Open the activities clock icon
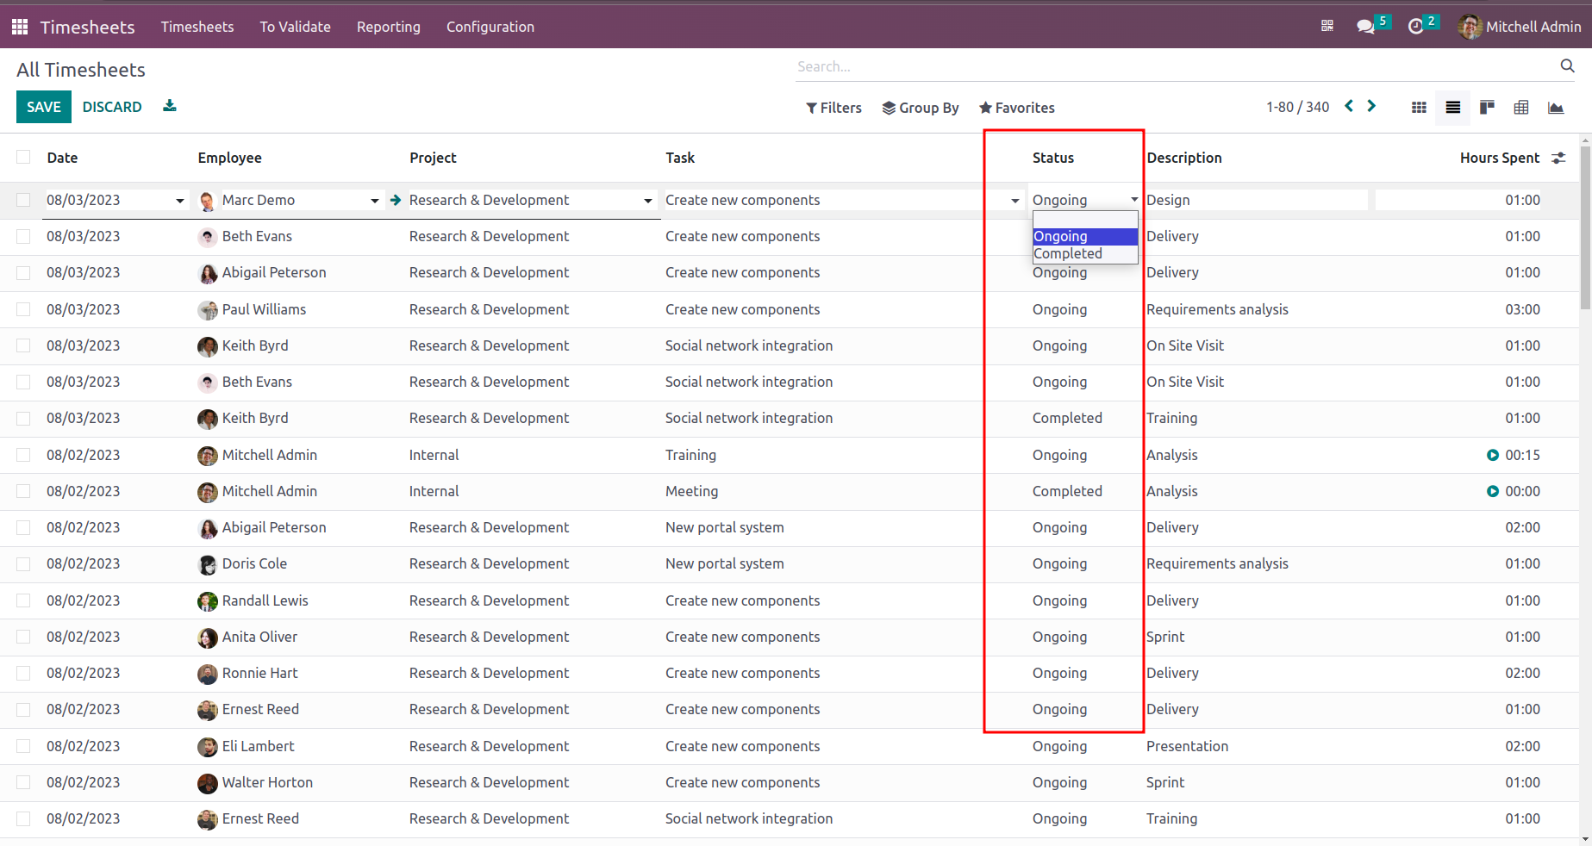1592x846 pixels. pyautogui.click(x=1415, y=27)
